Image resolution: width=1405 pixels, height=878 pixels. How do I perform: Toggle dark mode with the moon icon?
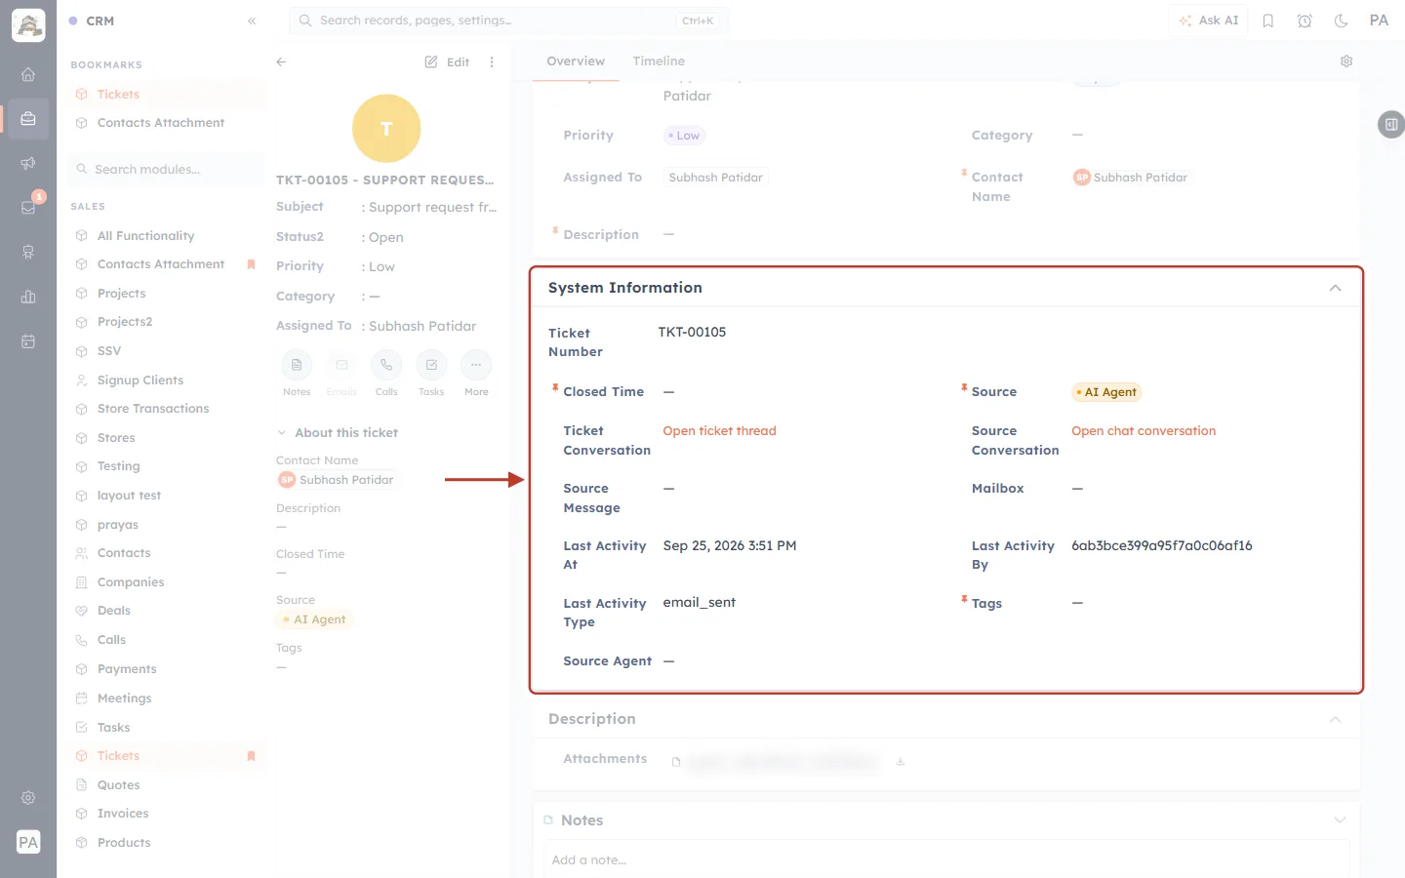click(1342, 20)
